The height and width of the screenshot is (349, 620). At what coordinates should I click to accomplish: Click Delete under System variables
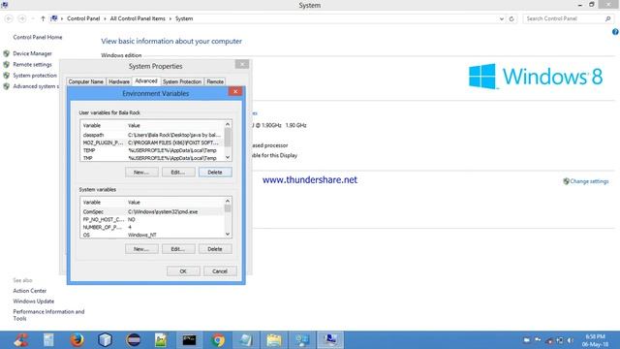[x=215, y=249]
